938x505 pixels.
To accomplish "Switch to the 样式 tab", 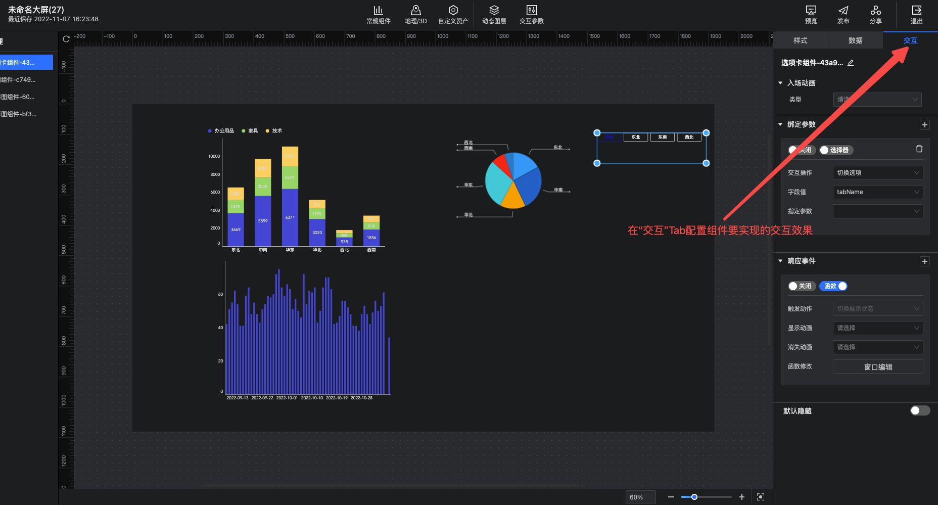I will tap(801, 40).
